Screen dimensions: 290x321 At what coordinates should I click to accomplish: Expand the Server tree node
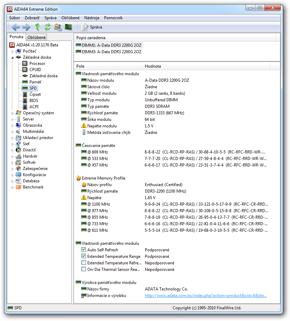(12, 119)
